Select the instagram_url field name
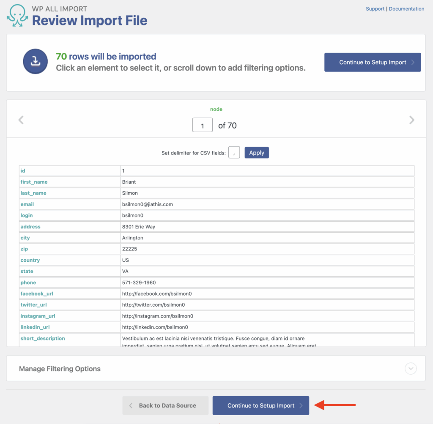433x424 pixels. point(38,316)
